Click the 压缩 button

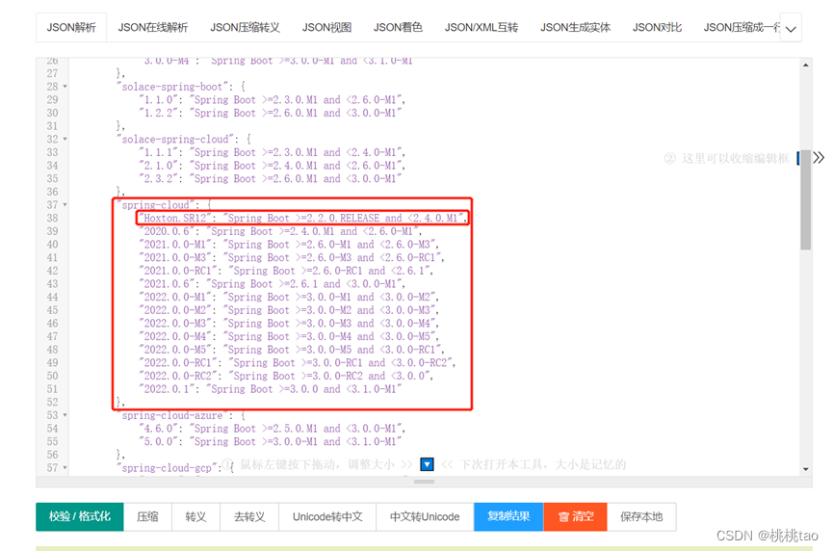tap(147, 516)
